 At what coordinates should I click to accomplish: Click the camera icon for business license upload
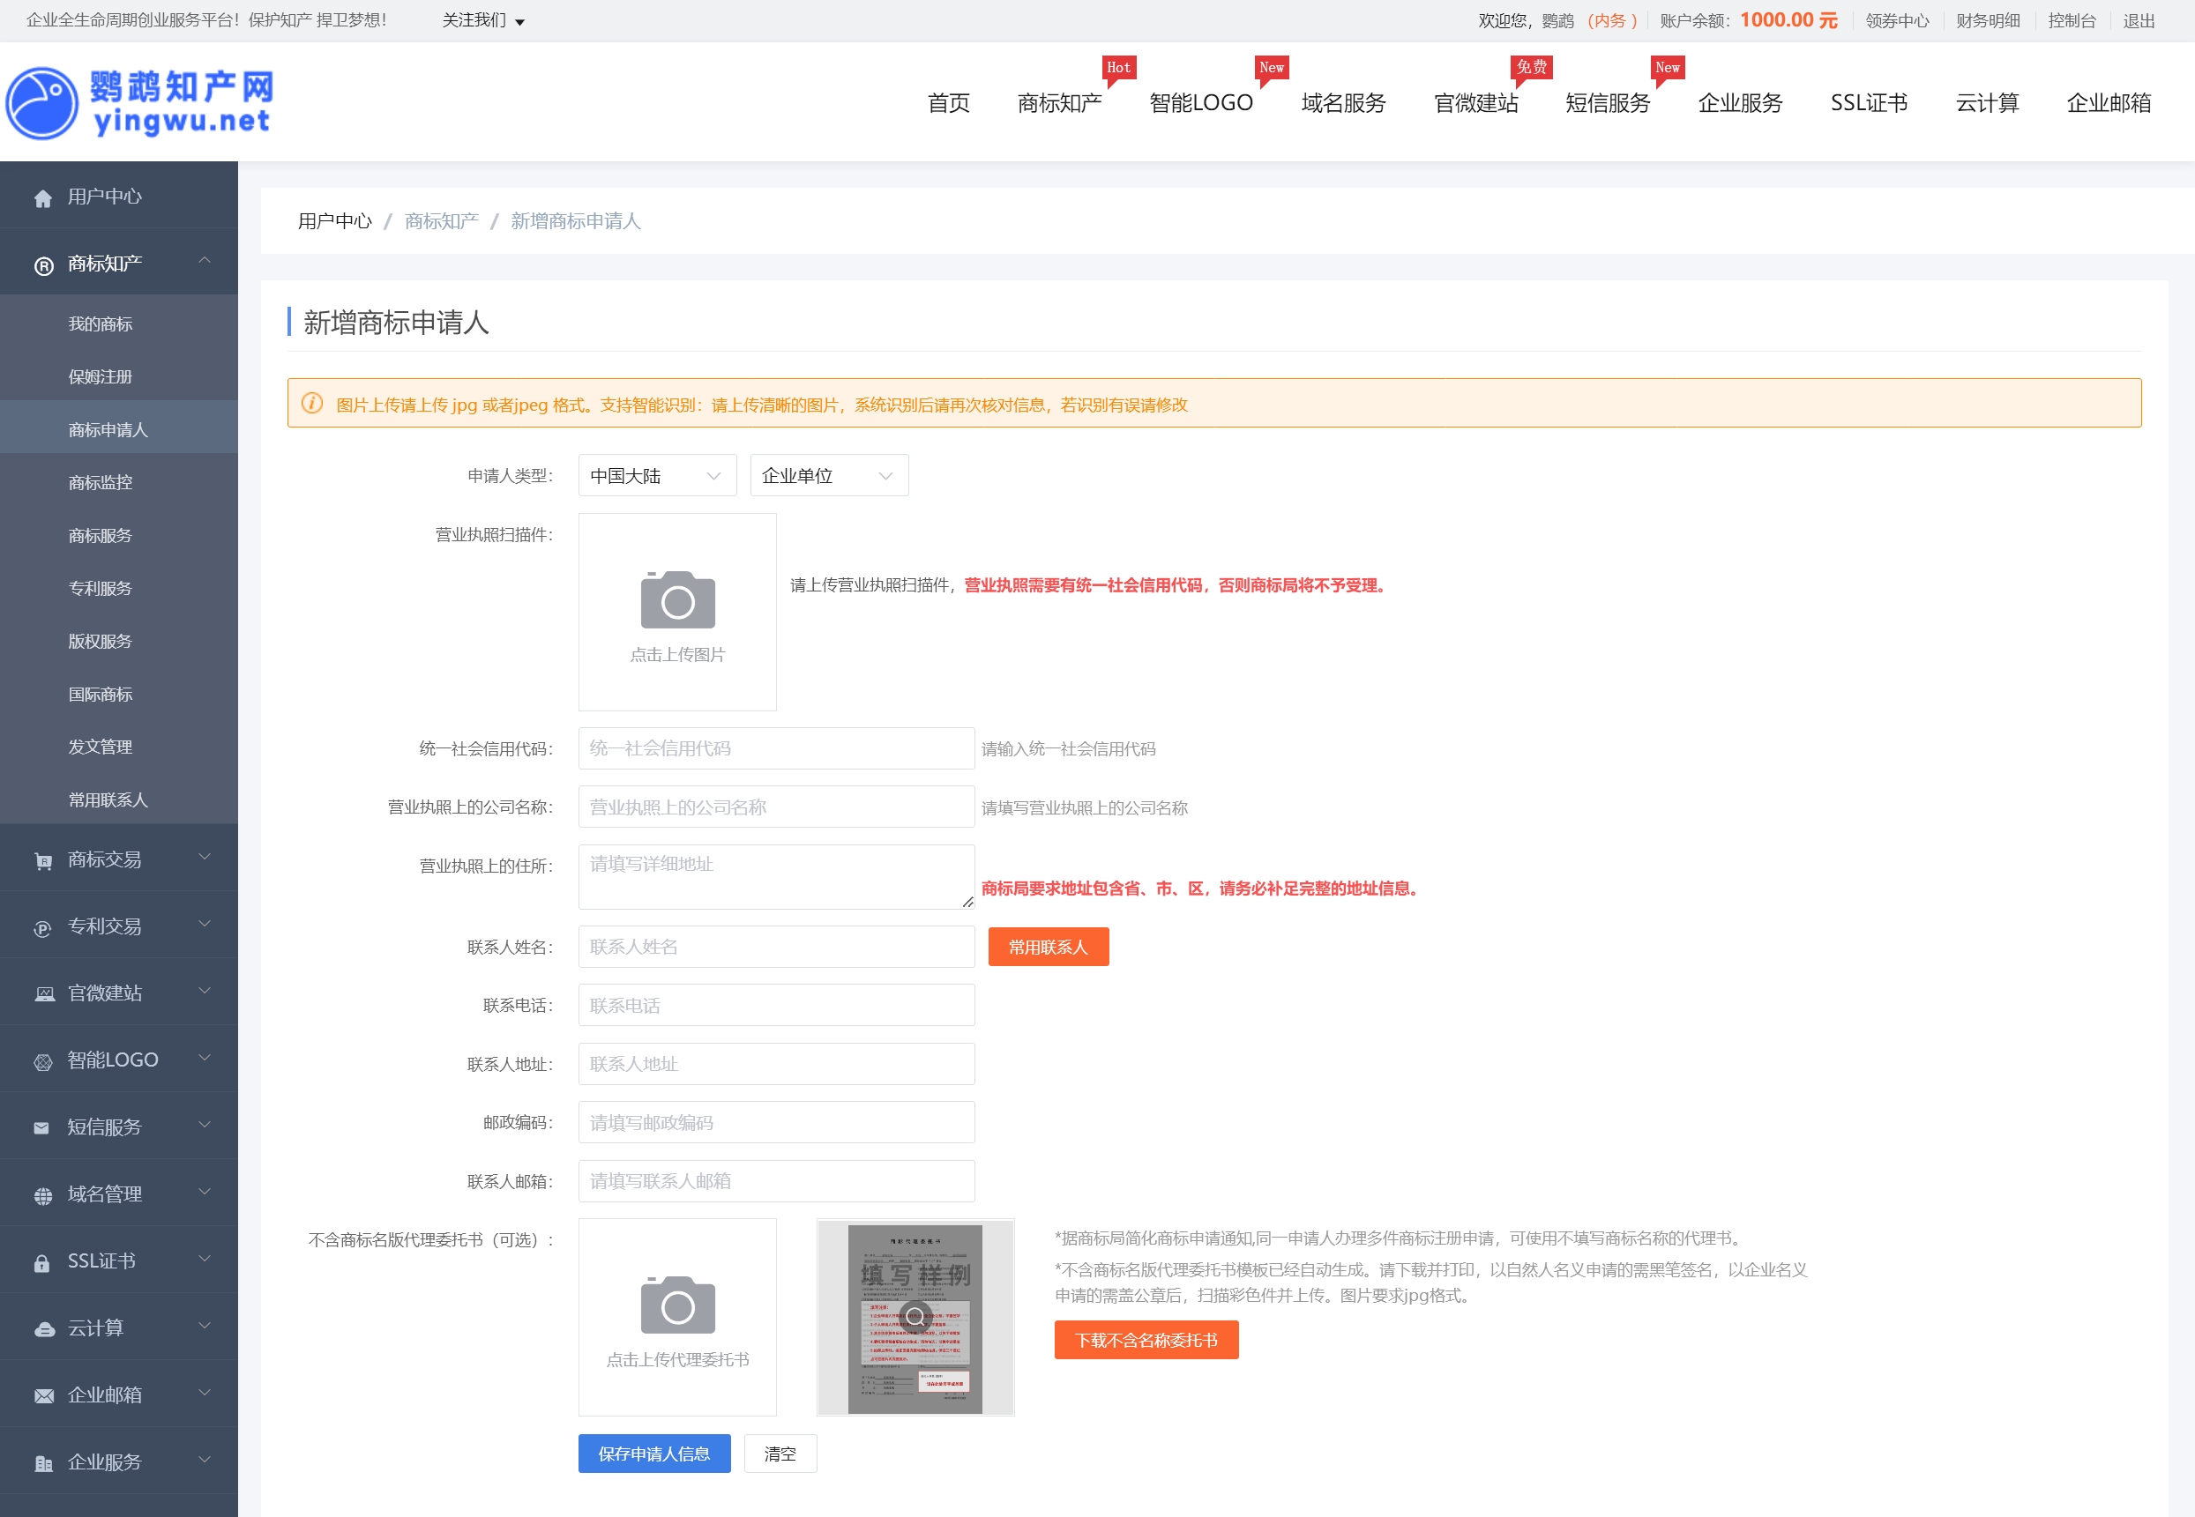click(677, 599)
